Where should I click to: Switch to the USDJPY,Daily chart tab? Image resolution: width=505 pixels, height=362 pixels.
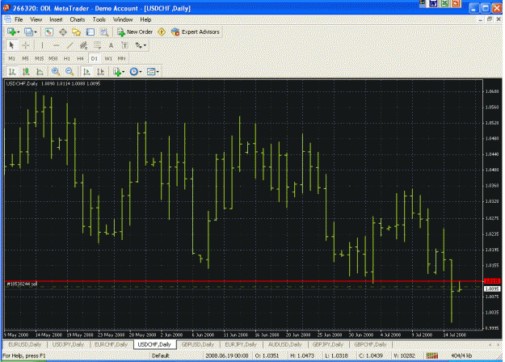click(68, 344)
